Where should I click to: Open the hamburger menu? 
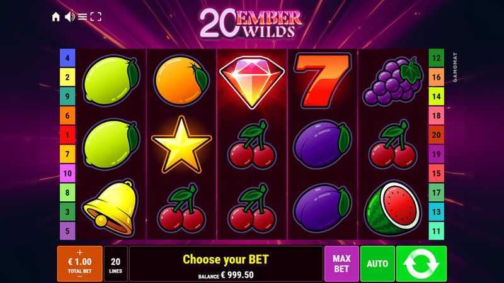pyautogui.click(x=83, y=17)
